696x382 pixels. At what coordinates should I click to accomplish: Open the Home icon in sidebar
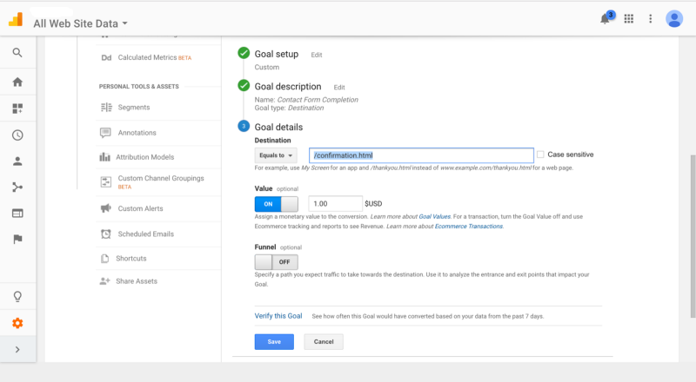(x=17, y=82)
